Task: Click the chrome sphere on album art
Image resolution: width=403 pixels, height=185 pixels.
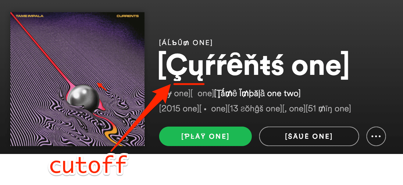Action: tap(83, 98)
